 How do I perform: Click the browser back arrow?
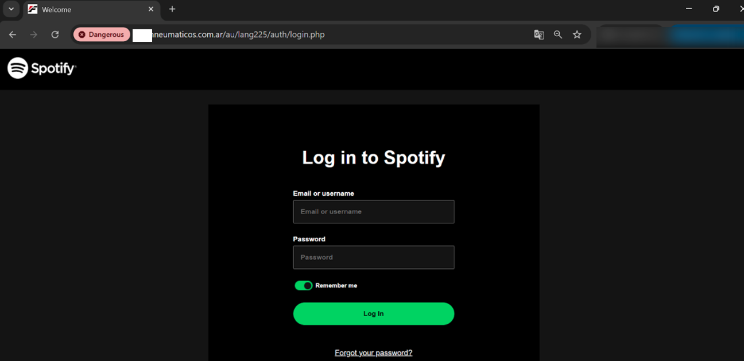[x=13, y=34]
